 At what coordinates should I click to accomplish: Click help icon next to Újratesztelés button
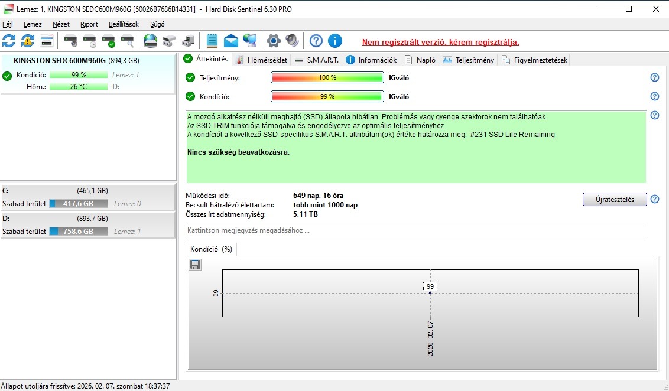point(655,199)
